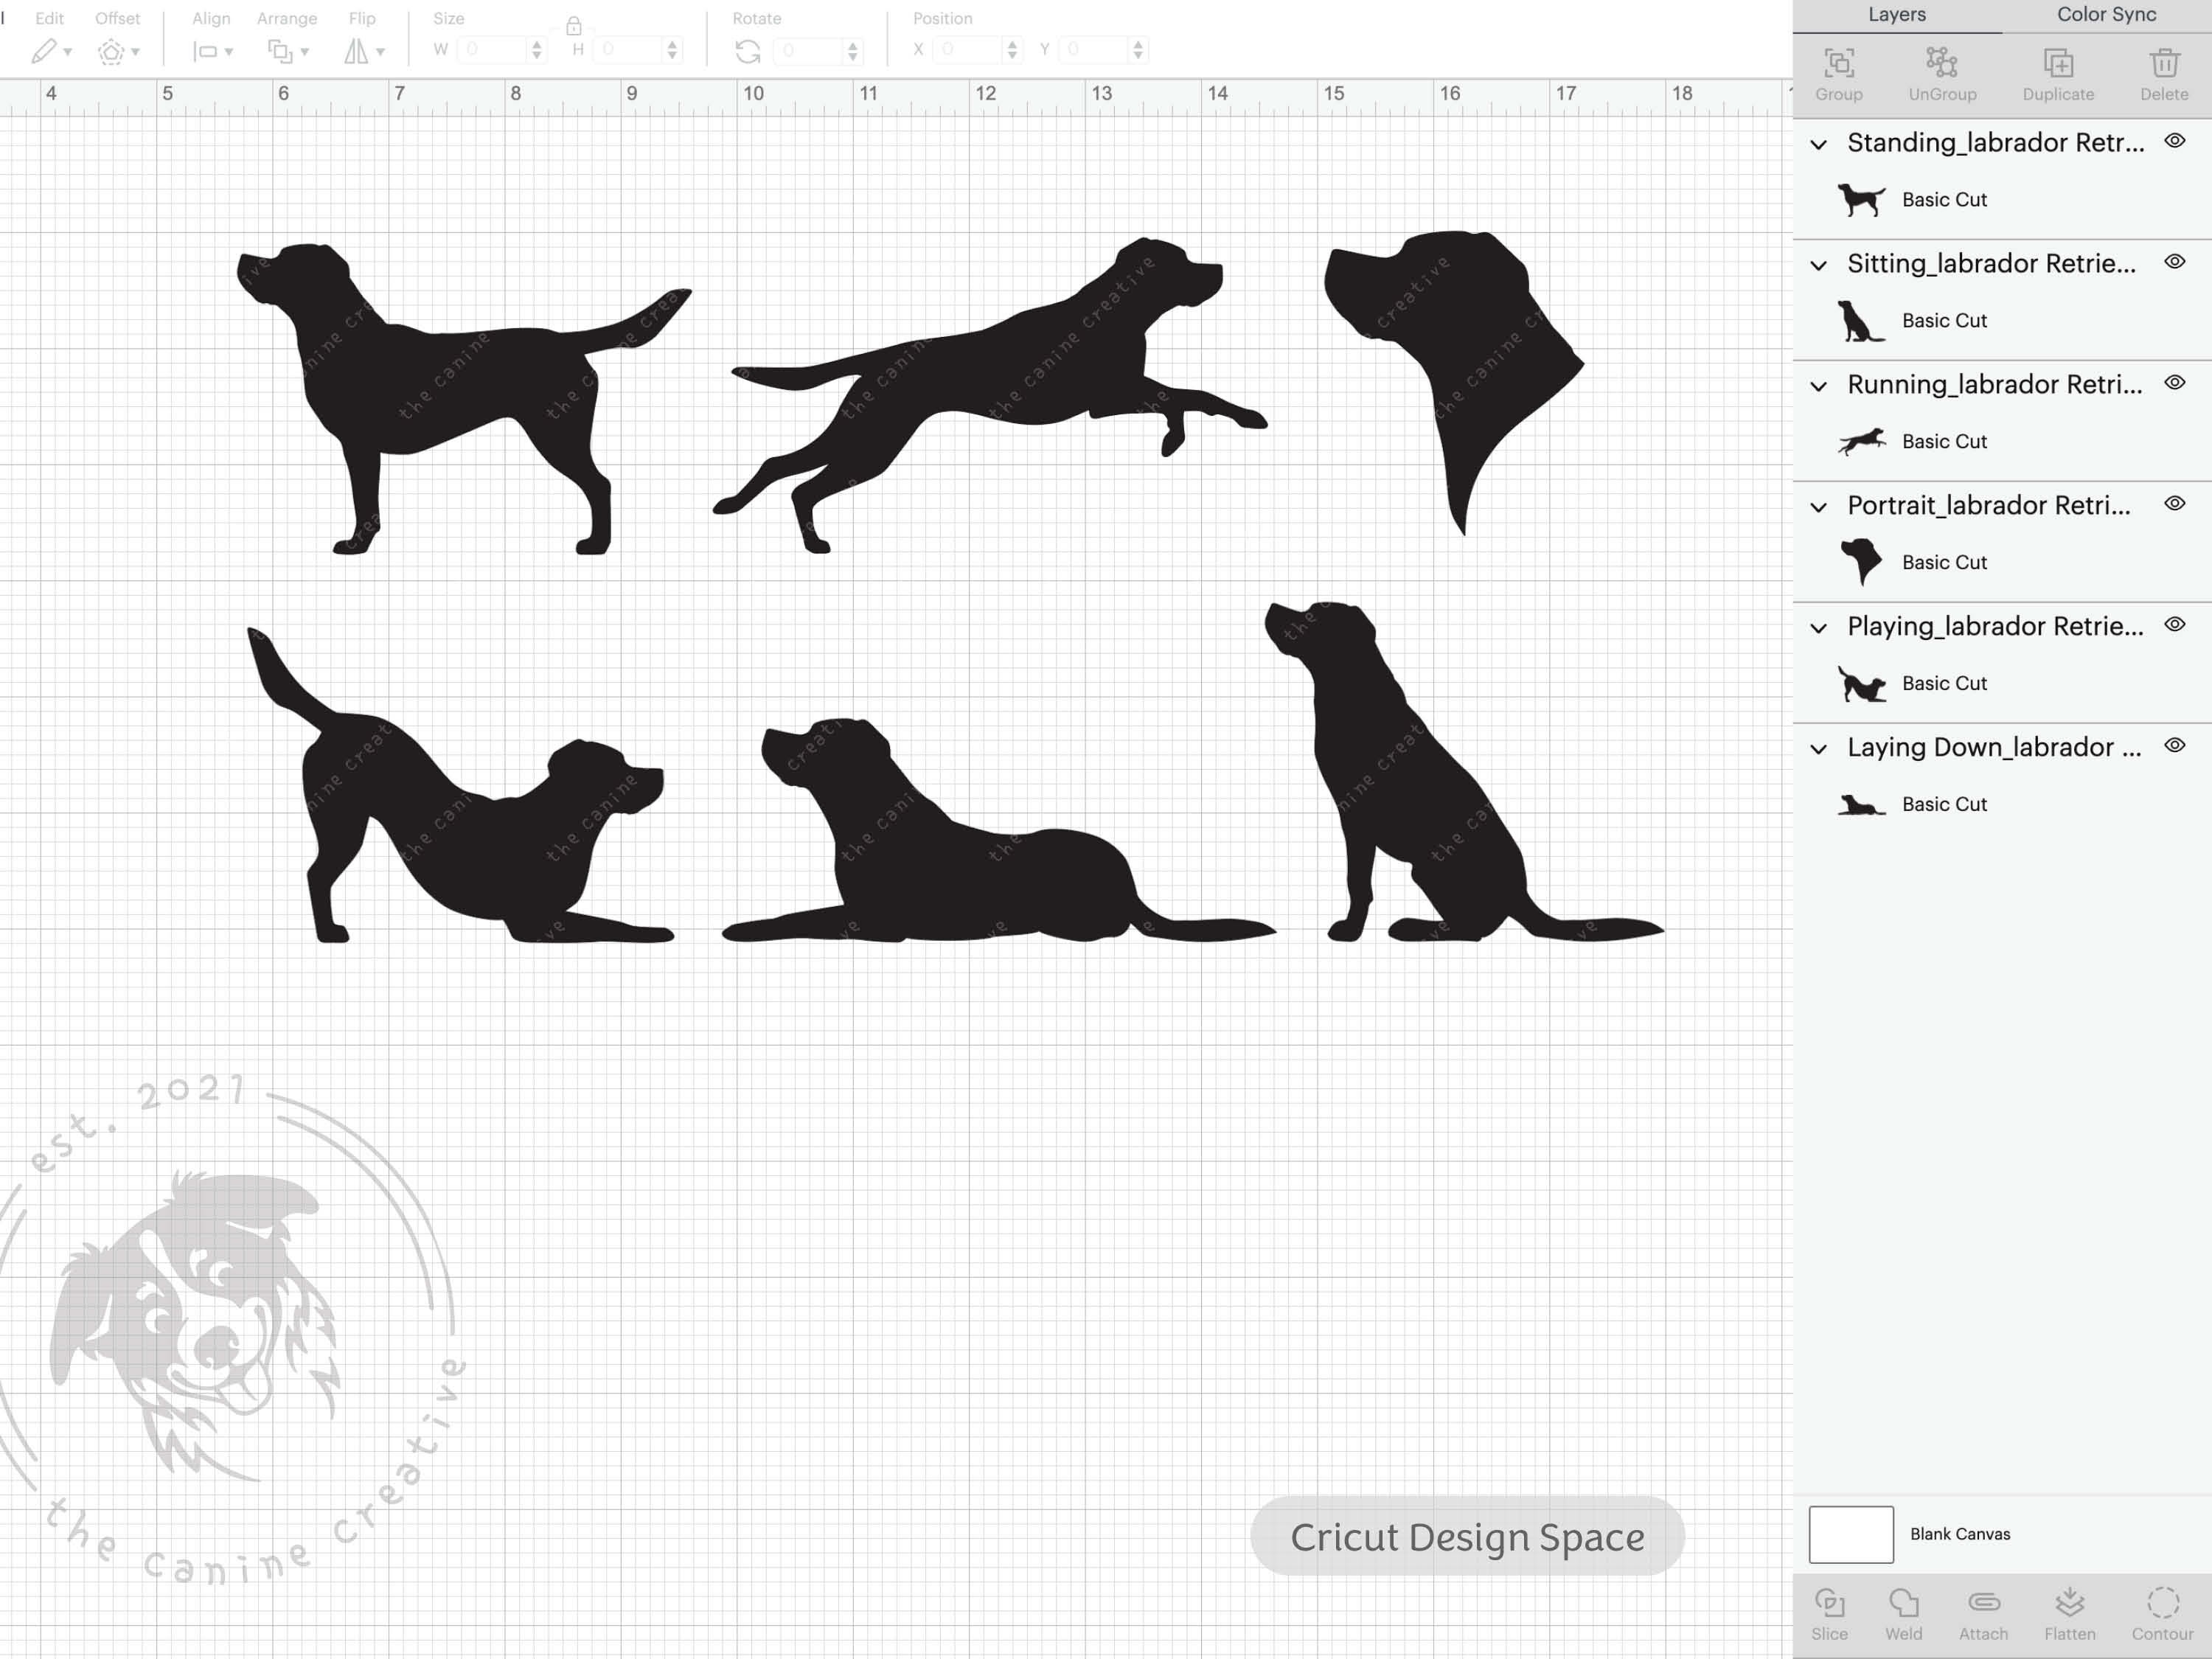Click the laying down Labrador layer thumbnail
Screen dimensions: 2212x1659
point(1861,805)
